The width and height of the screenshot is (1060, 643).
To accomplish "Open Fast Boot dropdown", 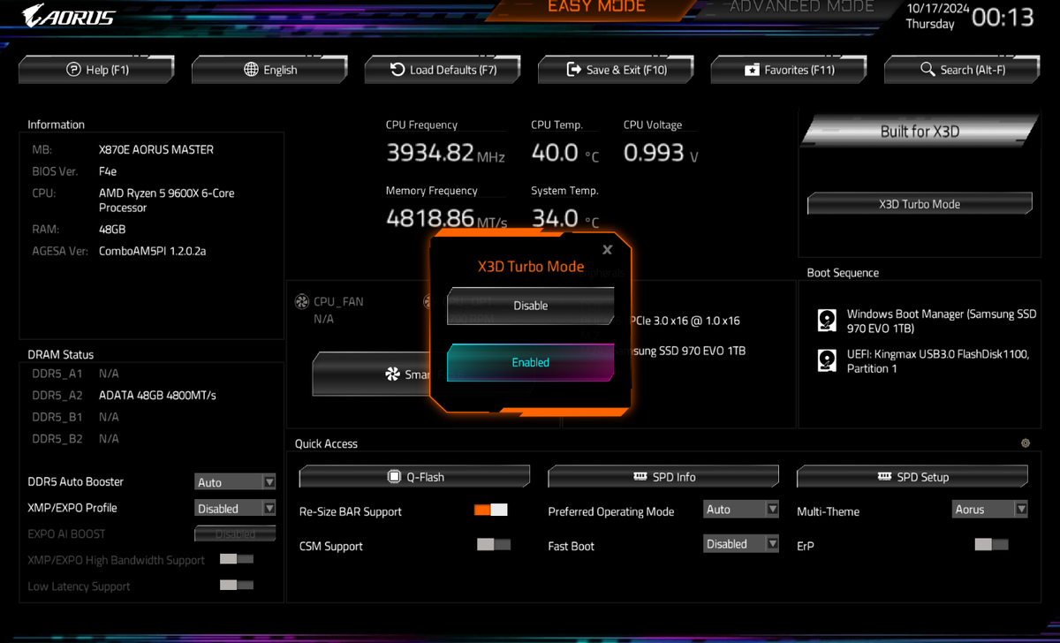I will click(x=741, y=544).
